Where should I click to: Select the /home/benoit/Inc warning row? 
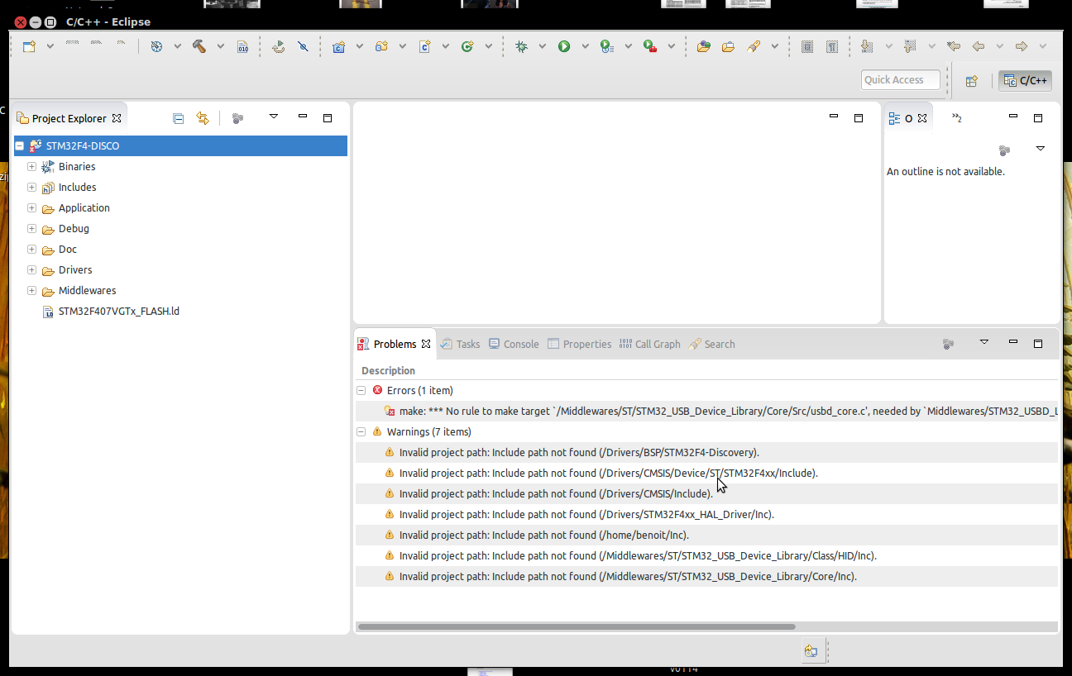pos(706,535)
